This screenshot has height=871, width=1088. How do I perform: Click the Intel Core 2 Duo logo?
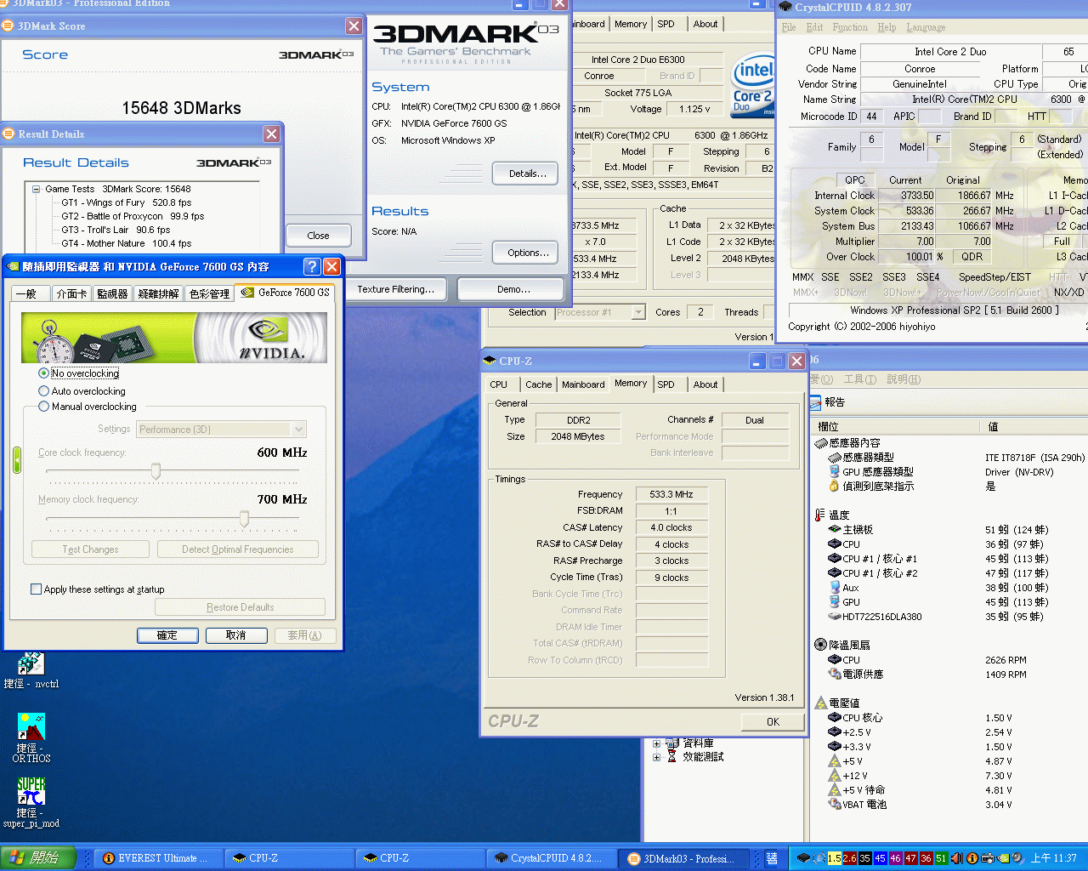pyautogui.click(x=753, y=86)
